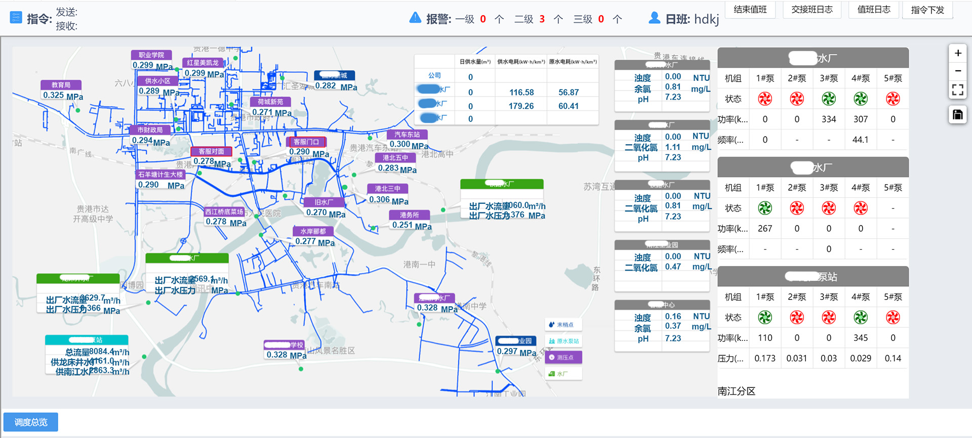Open the 值班日志 tab
The height and width of the screenshot is (438, 972).
coord(873,10)
